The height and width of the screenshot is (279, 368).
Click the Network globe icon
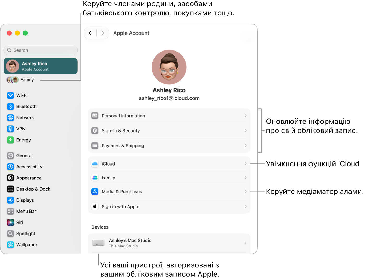click(10, 118)
